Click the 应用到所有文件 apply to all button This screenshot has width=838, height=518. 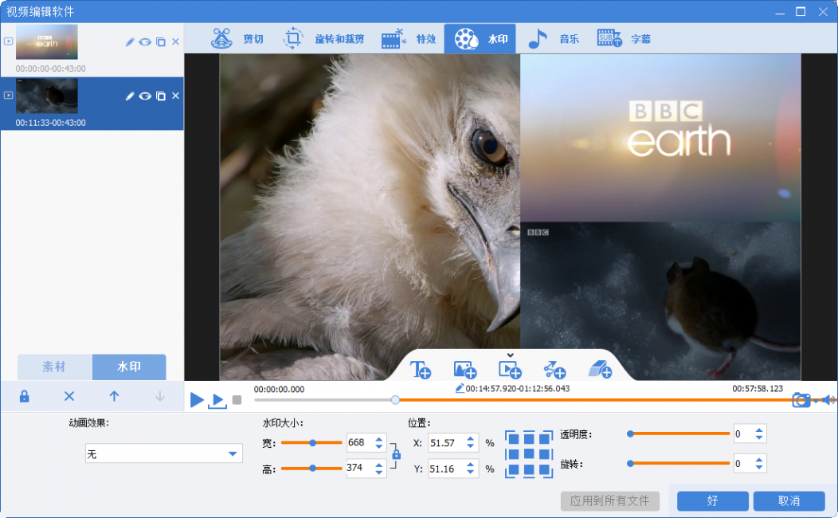[x=610, y=501]
